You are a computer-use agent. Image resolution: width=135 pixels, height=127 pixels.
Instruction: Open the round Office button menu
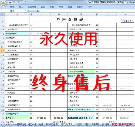pyautogui.click(x=4, y=3)
